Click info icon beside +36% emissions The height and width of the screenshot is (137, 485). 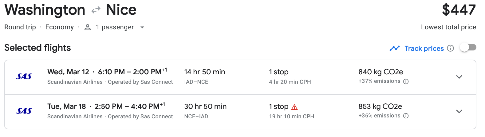(x=406, y=116)
